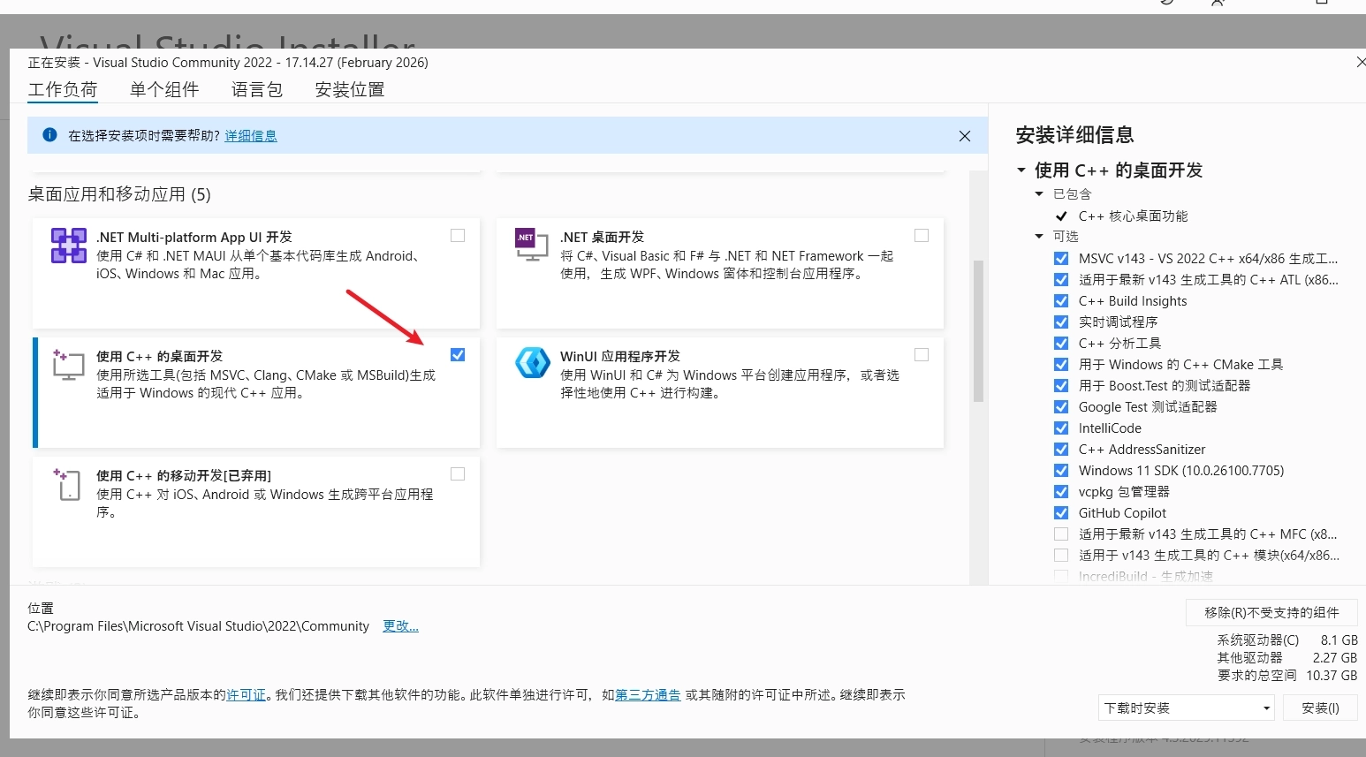Check the WinUI 应用程序开发 workload

922,355
